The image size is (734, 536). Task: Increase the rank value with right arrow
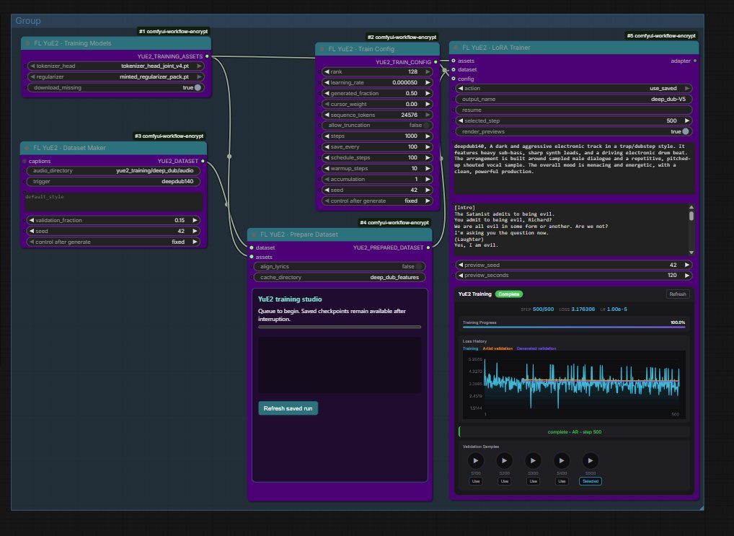point(428,71)
